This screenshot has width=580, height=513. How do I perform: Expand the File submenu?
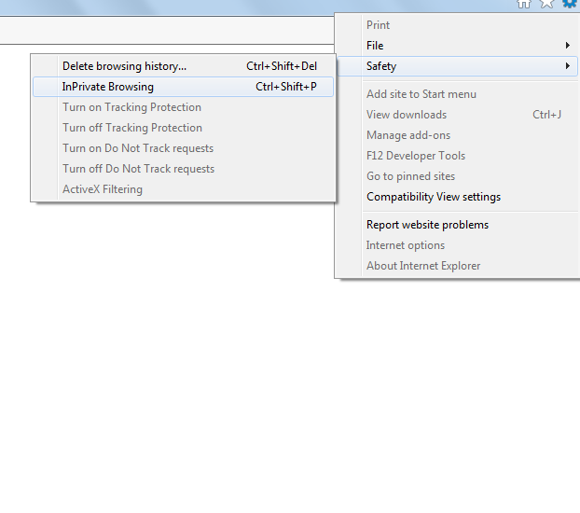pos(375,46)
